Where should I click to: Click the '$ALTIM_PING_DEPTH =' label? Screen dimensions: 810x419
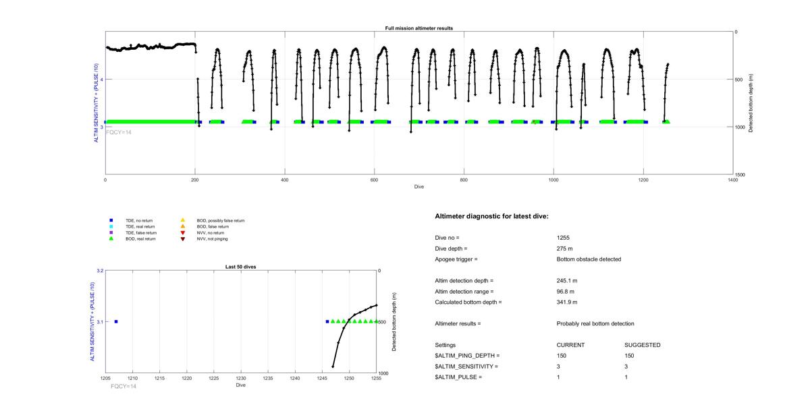pos(467,356)
